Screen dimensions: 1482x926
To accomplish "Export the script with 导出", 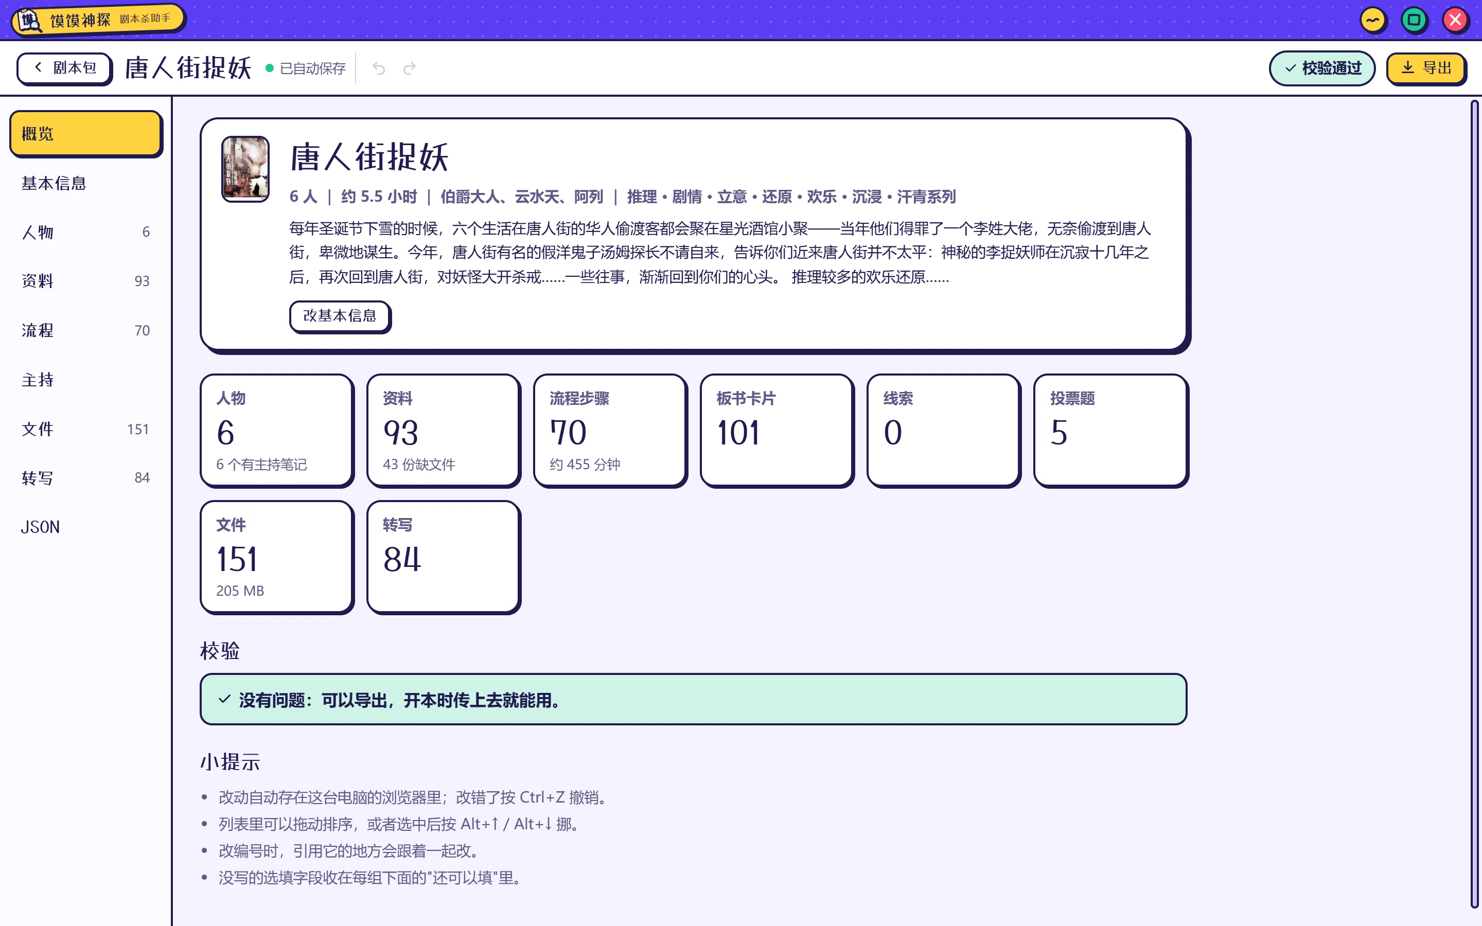I will (x=1426, y=68).
